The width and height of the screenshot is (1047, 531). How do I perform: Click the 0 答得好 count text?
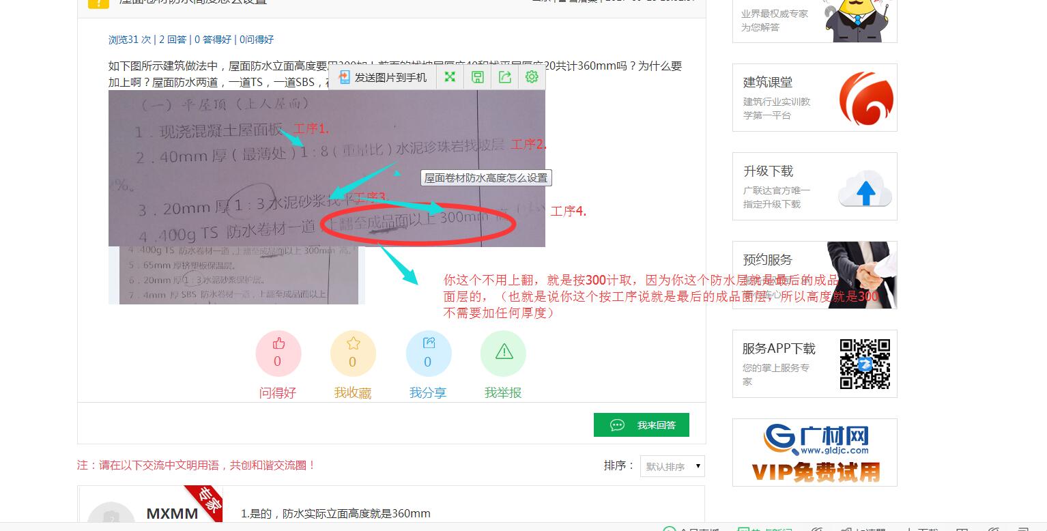click(213, 40)
